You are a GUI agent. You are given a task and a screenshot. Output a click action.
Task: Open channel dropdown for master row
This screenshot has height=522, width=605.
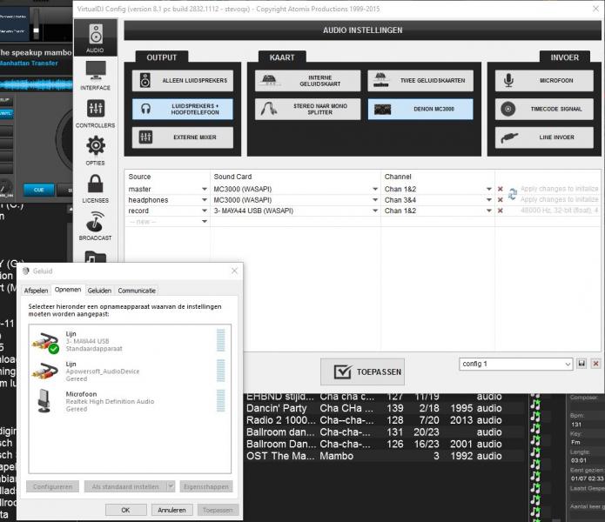click(489, 190)
